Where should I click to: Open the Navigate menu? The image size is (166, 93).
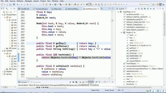[28, 1]
